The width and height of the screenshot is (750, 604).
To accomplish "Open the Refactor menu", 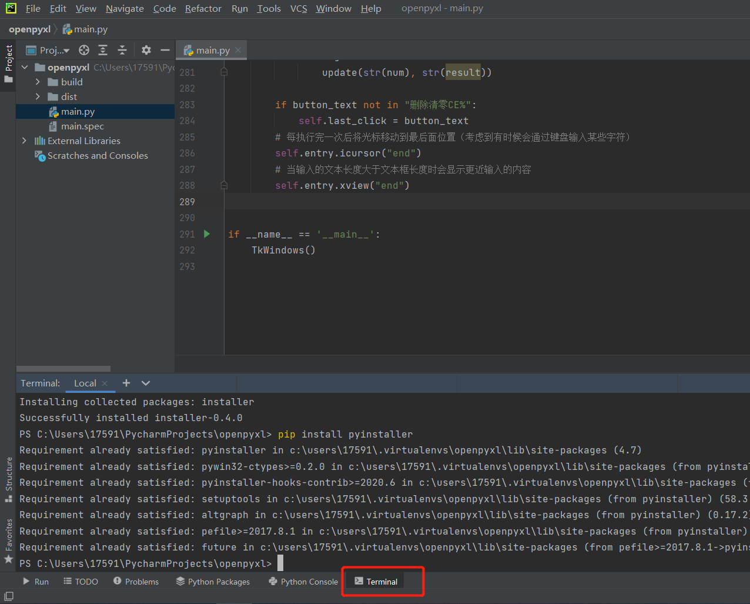I will coord(203,8).
